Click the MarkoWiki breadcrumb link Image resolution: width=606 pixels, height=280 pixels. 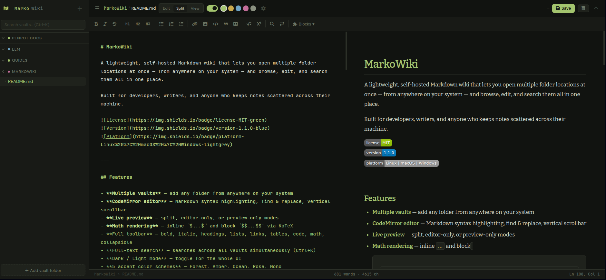point(115,8)
